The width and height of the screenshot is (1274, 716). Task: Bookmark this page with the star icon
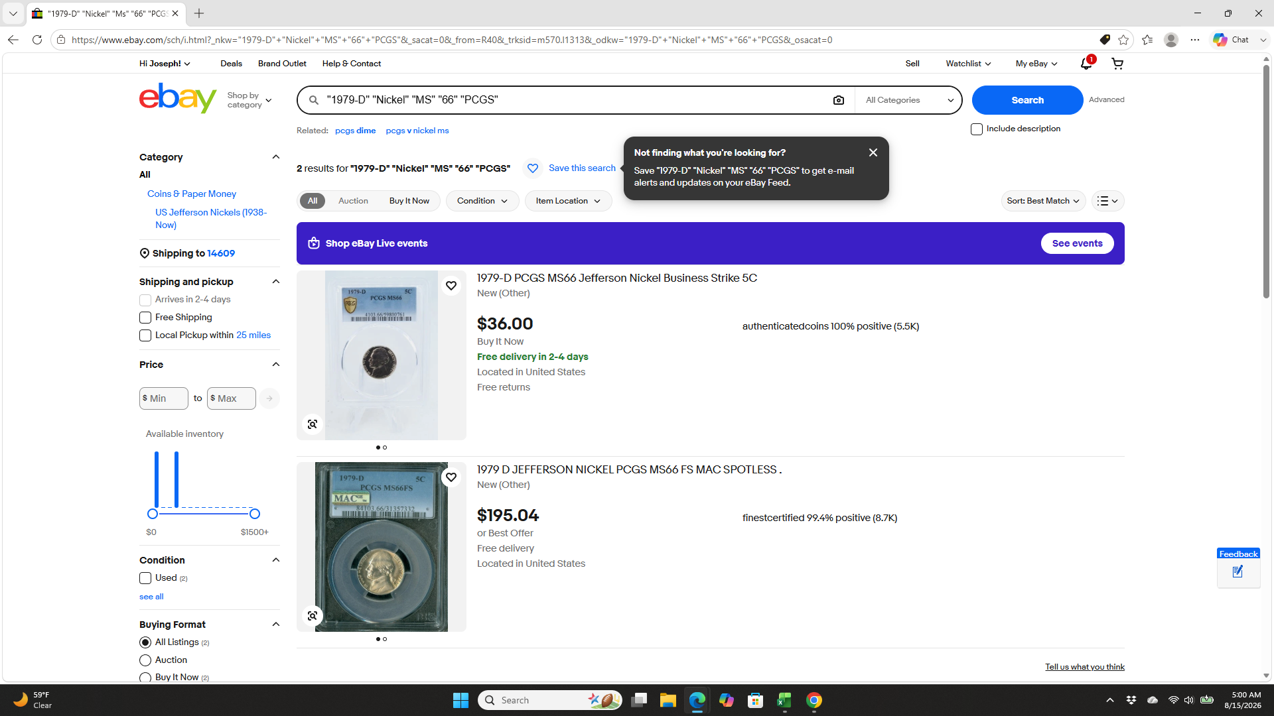tap(1123, 40)
